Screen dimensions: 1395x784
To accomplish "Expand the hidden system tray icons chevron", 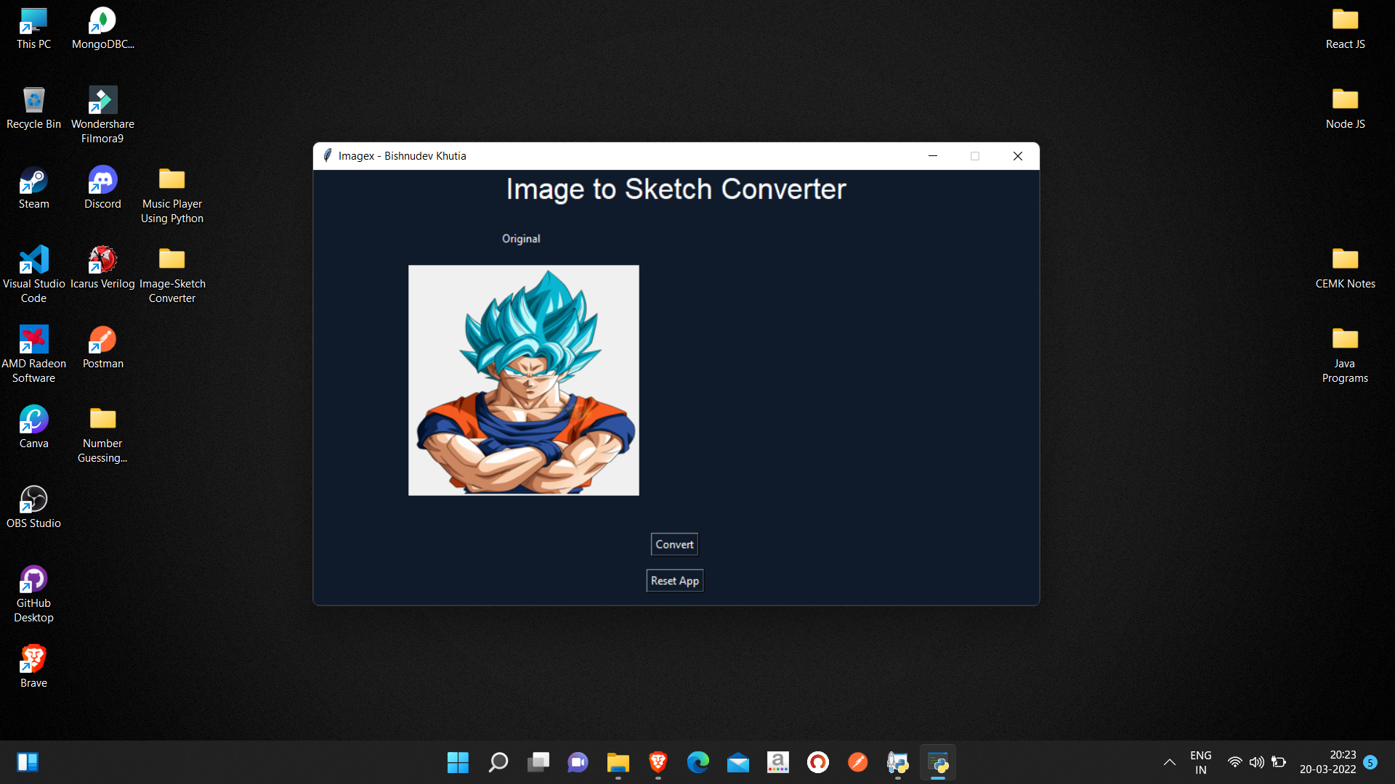I will click(1169, 762).
